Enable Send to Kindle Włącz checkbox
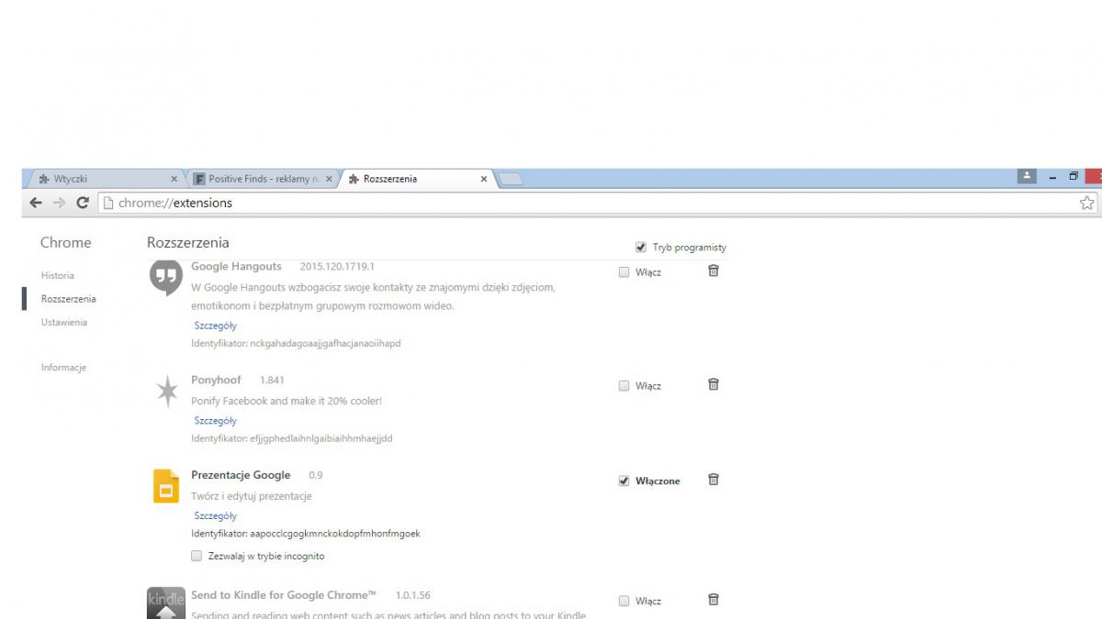This screenshot has height=619, width=1102. point(624,602)
